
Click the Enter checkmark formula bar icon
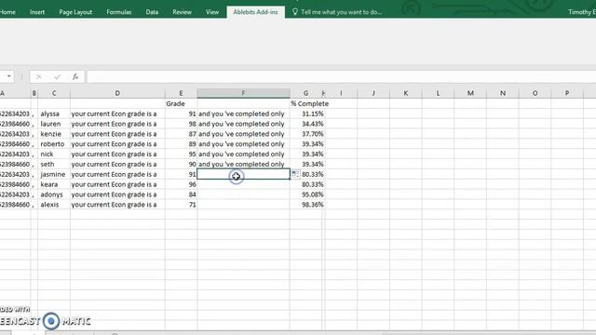(58, 77)
